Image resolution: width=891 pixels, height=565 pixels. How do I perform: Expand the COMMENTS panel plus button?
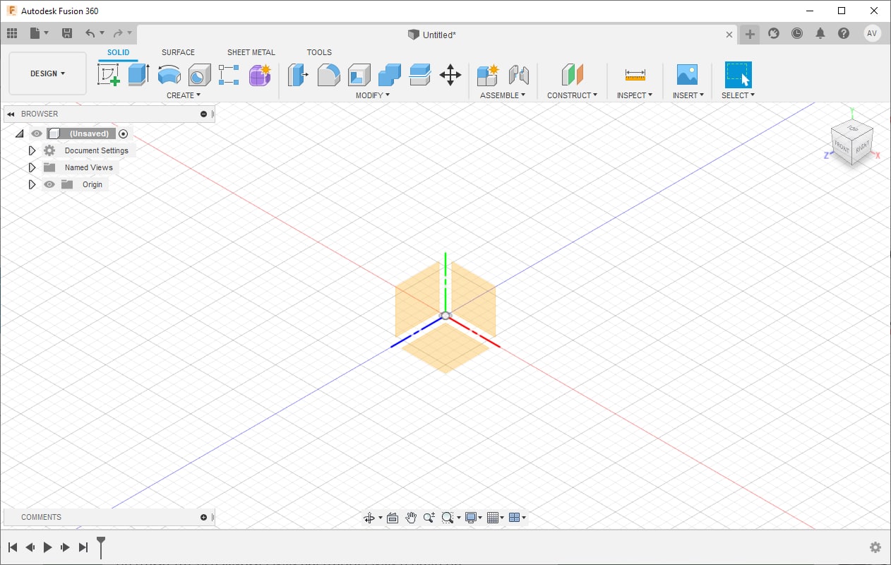(x=203, y=517)
